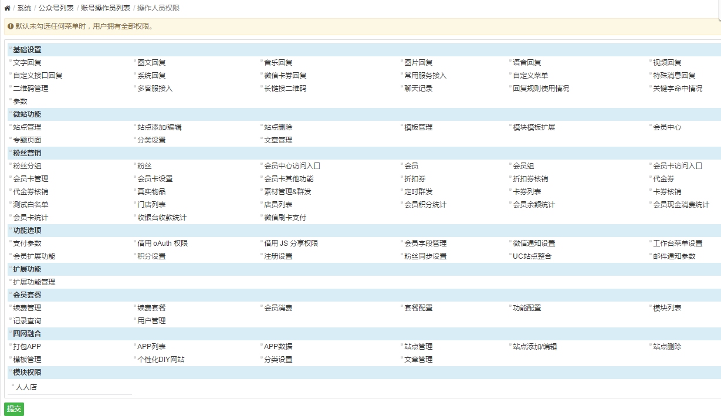Screen dimensions: 721x416
Task: Open 系统 breadcrumb link
Action: point(24,8)
